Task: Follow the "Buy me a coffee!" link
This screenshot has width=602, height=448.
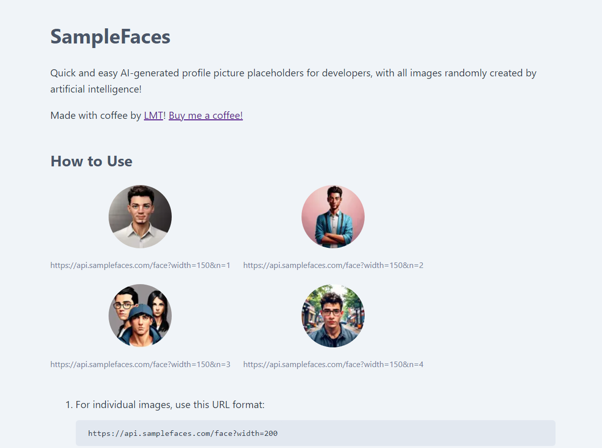Action: 206,115
